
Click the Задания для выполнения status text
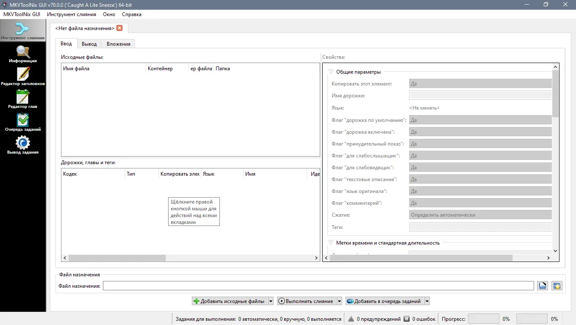(258, 319)
